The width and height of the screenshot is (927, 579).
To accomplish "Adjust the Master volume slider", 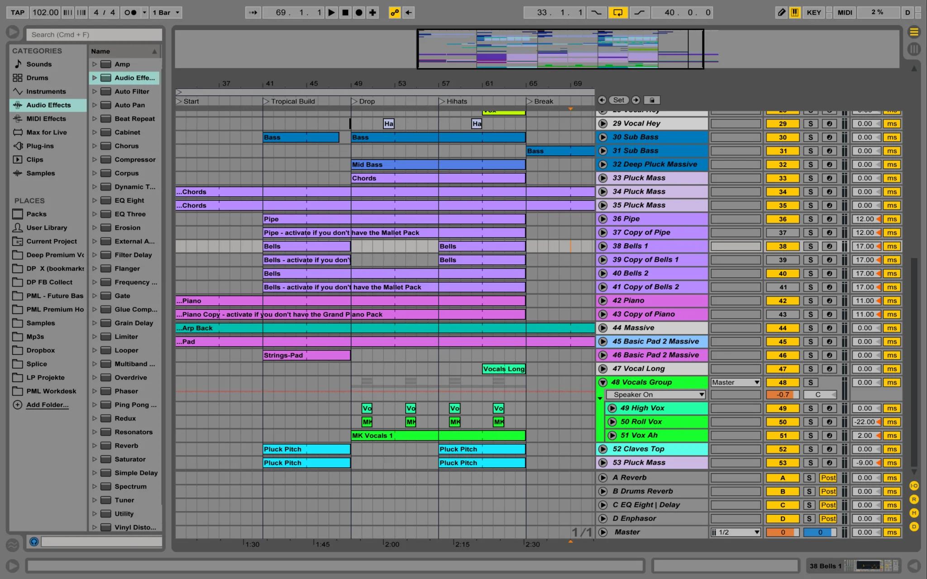I will coord(783,532).
